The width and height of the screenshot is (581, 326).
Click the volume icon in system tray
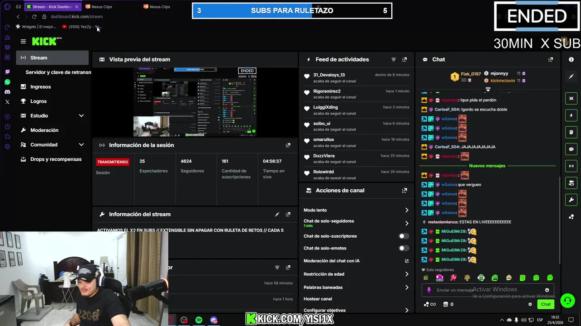[523, 320]
